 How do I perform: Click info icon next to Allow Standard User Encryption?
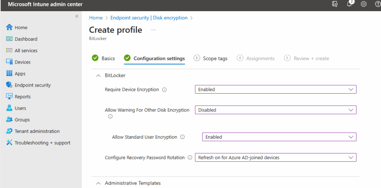[182, 137]
